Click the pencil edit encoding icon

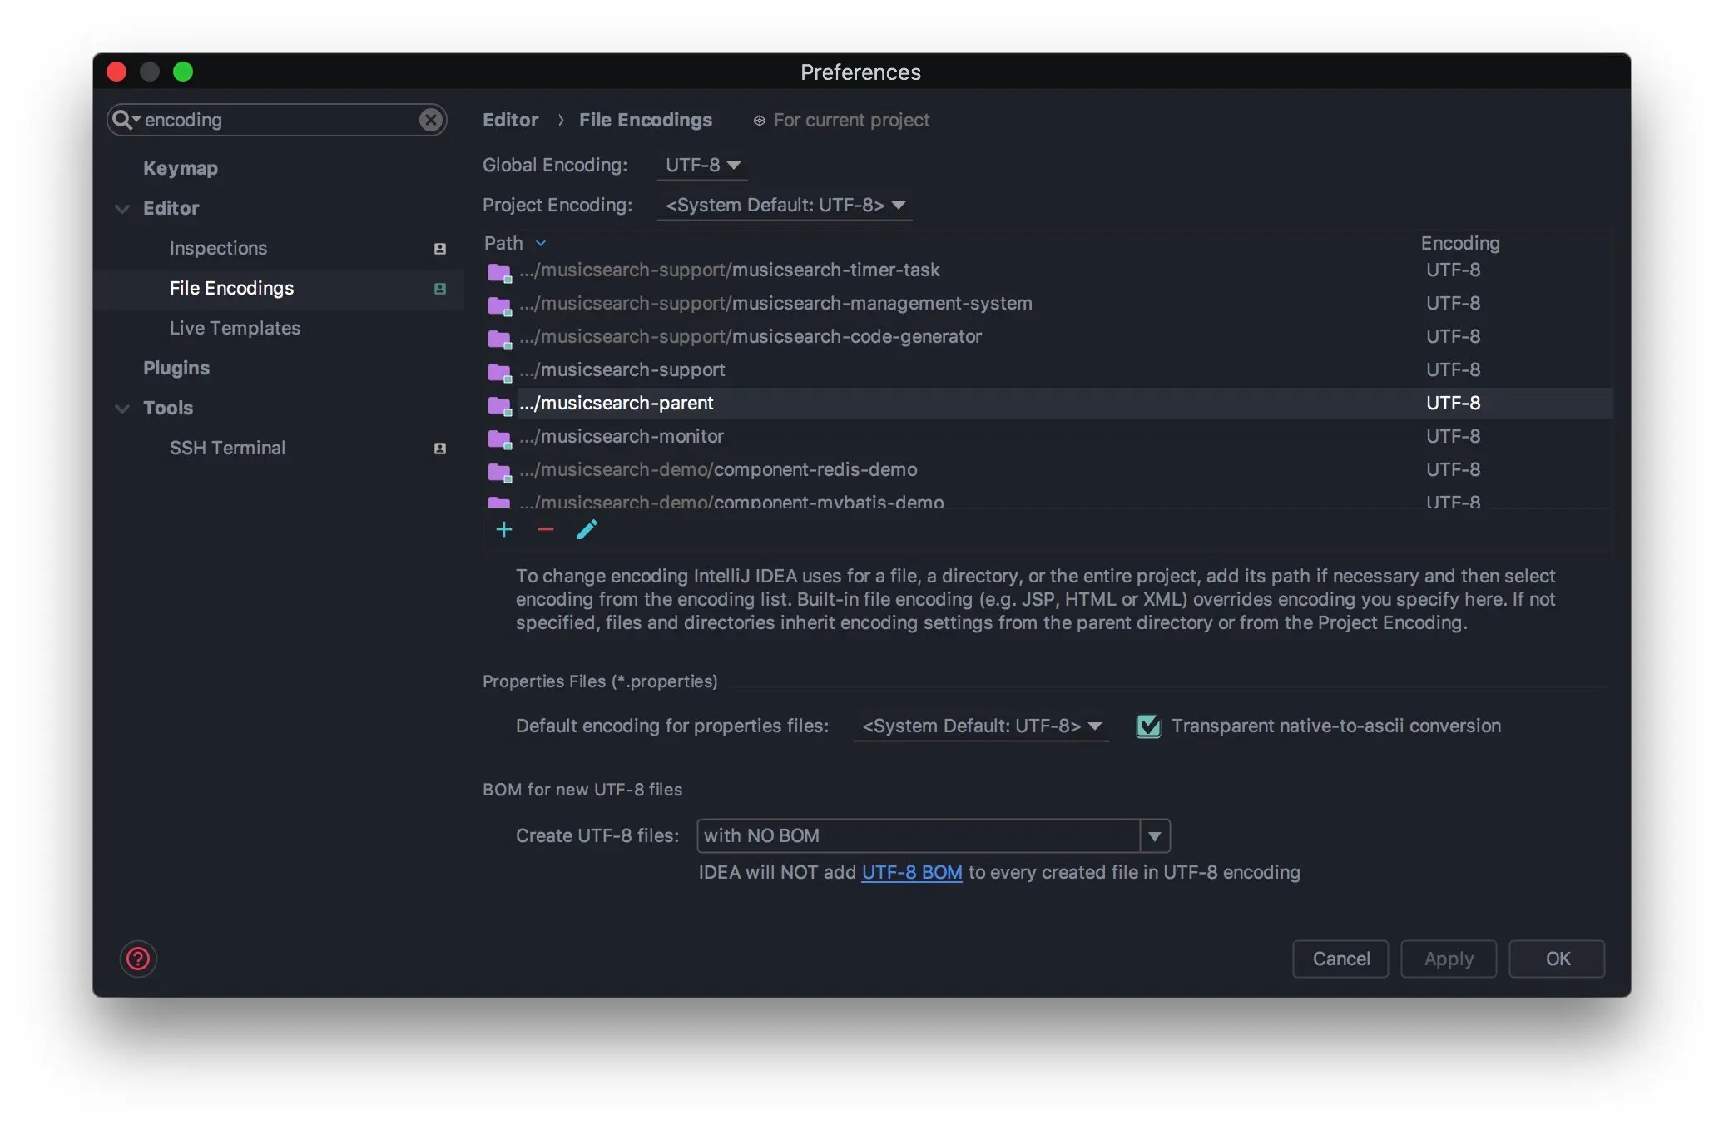pos(587,530)
